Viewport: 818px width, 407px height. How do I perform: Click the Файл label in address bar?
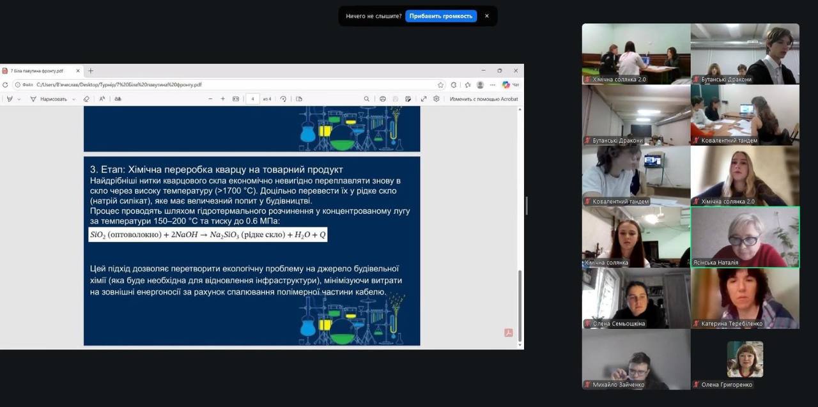pos(27,84)
